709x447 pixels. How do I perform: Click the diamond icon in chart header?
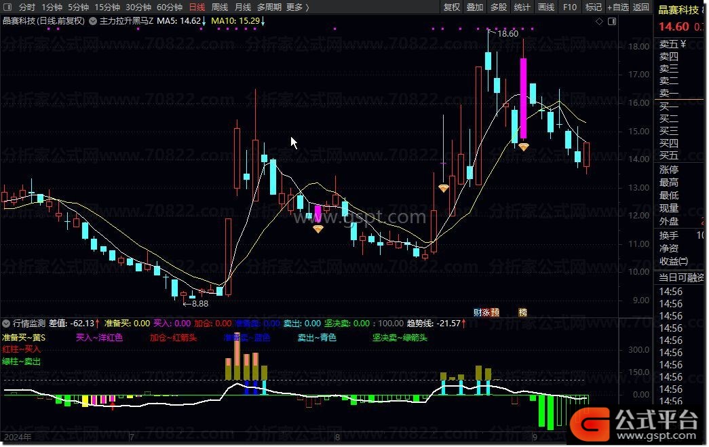point(599,21)
